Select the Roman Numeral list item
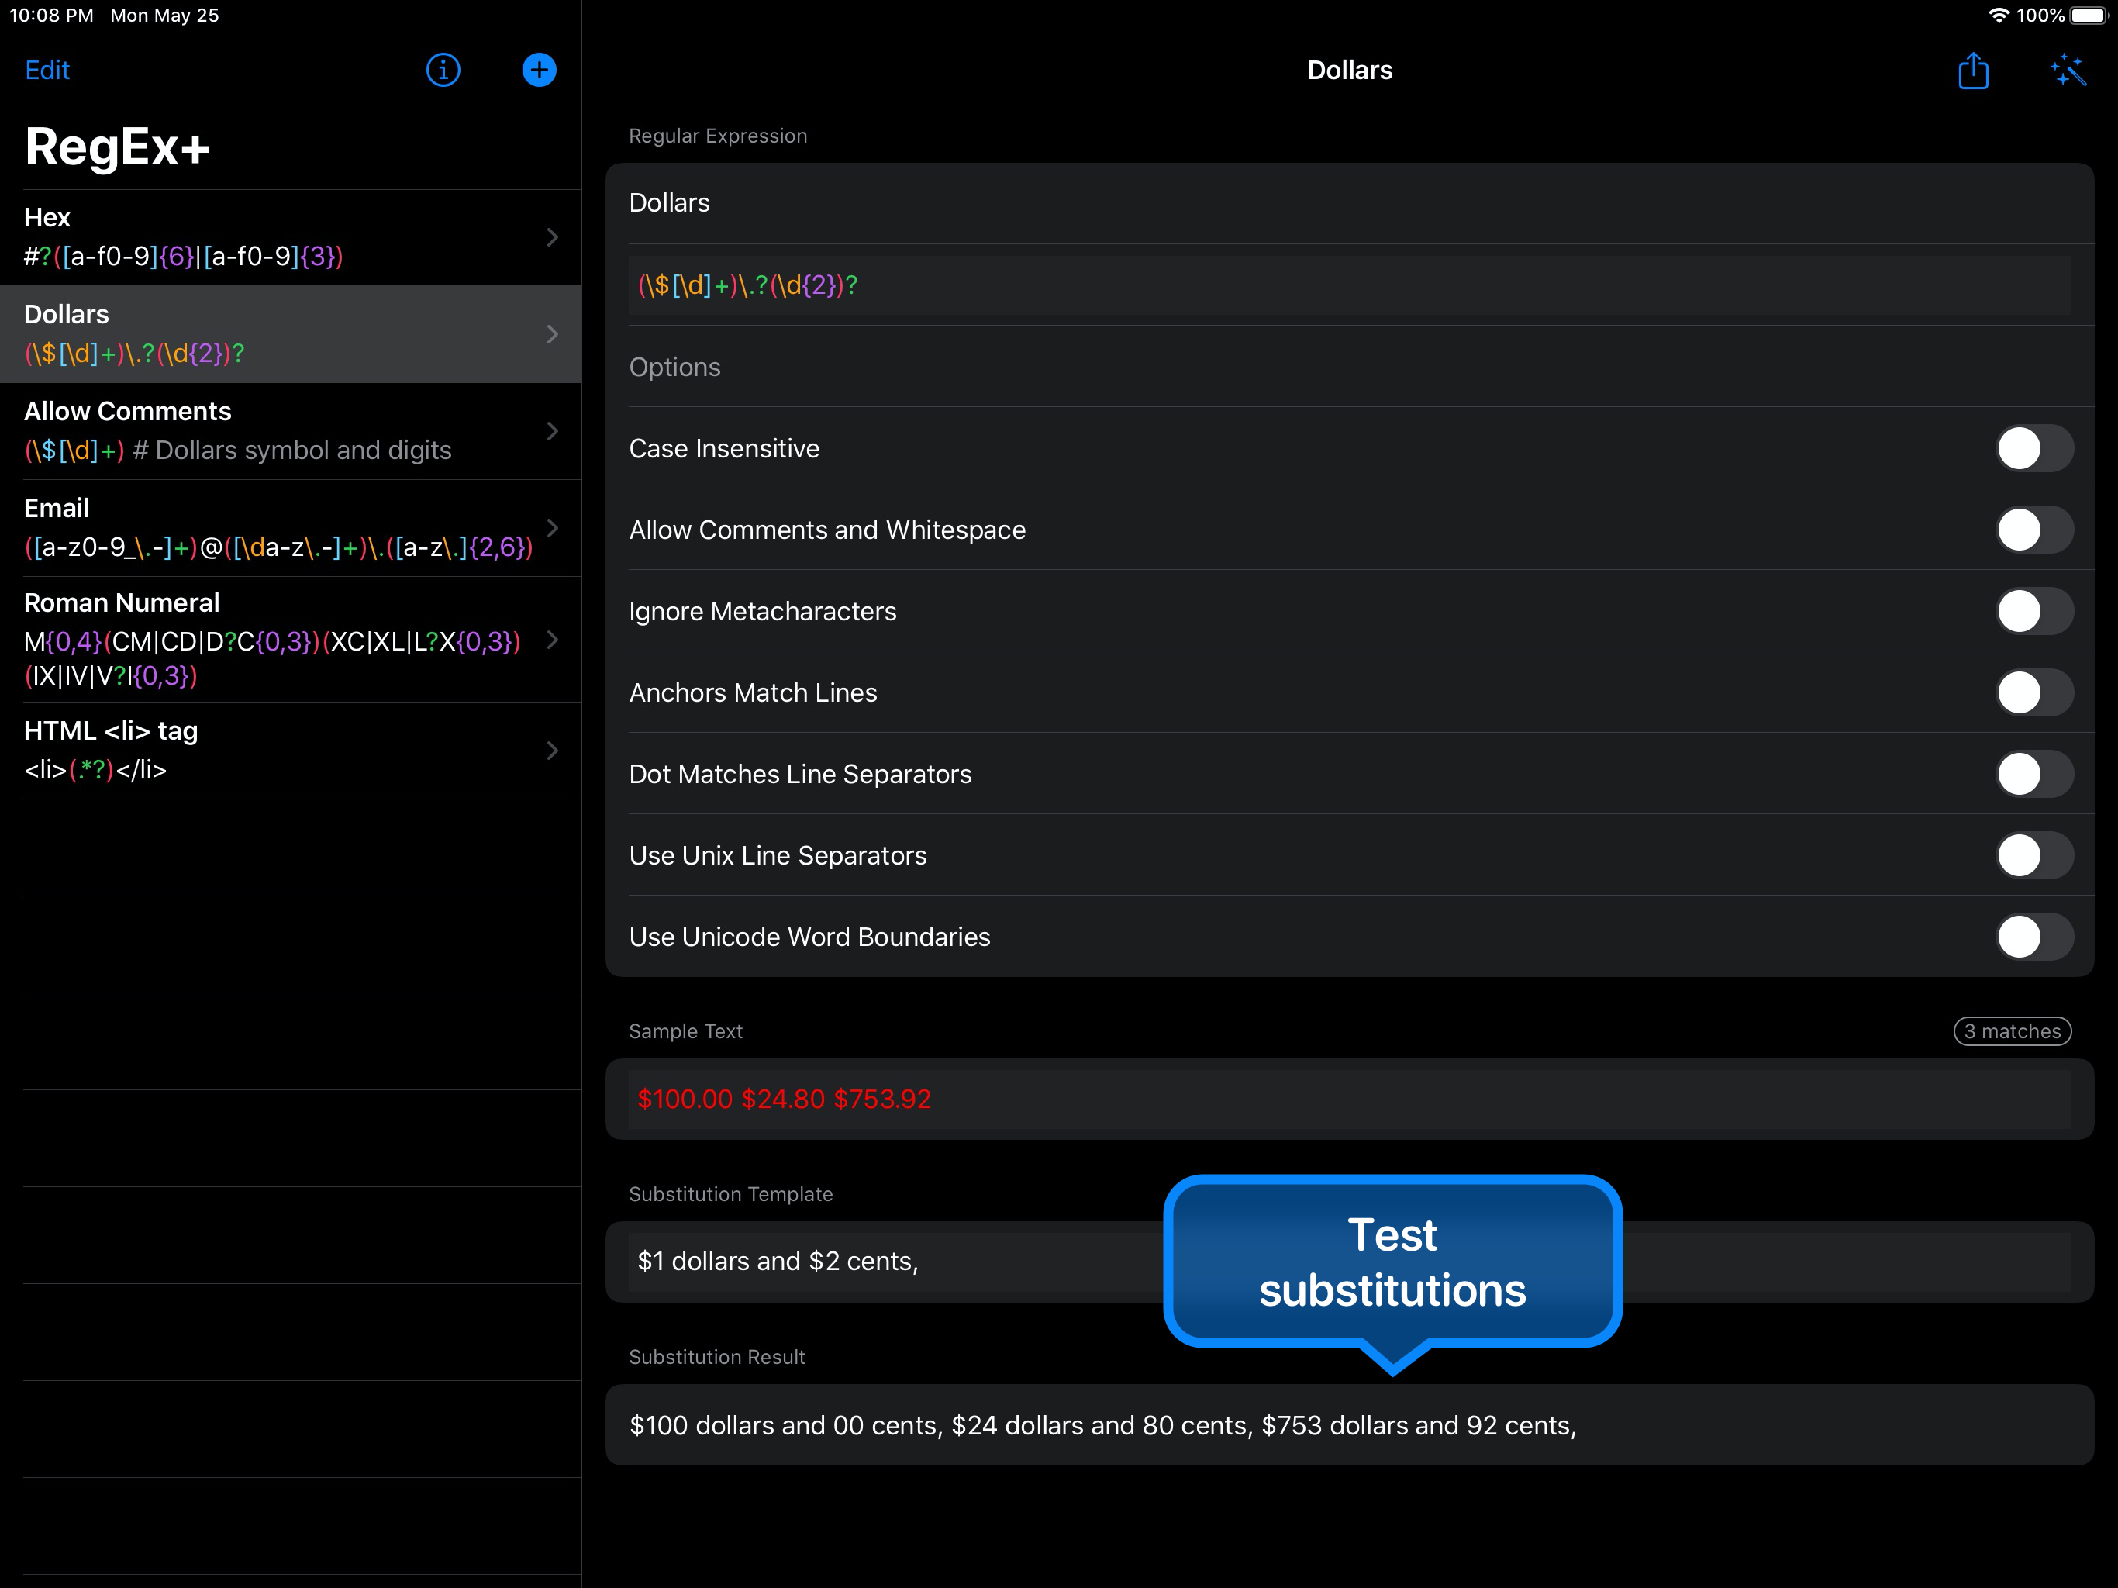This screenshot has width=2118, height=1588. [x=278, y=639]
